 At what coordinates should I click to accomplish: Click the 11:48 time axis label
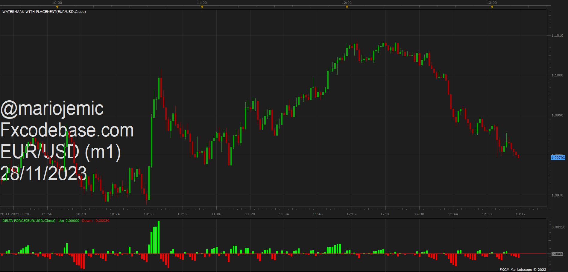318,214
